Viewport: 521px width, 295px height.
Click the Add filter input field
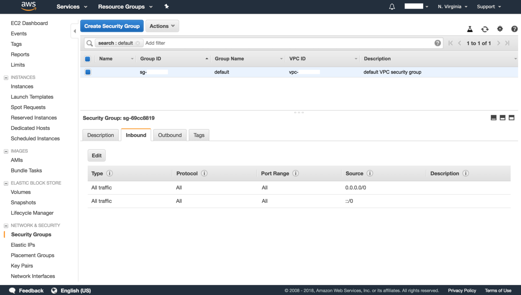(x=288, y=43)
